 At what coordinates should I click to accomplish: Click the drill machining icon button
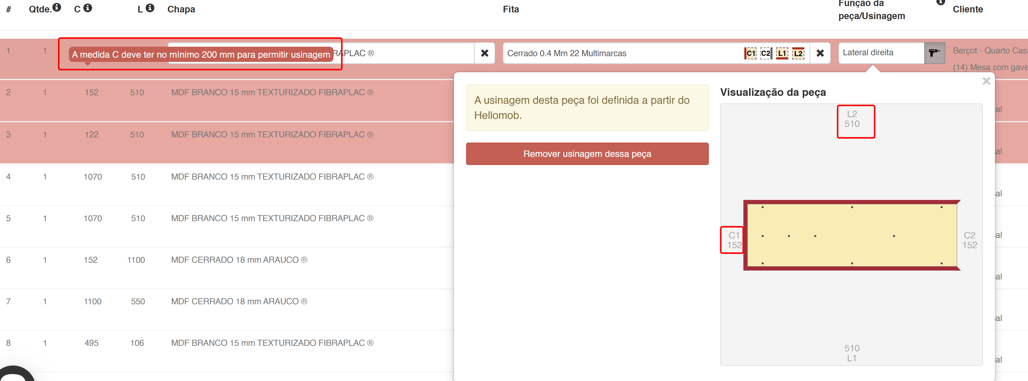coord(934,53)
